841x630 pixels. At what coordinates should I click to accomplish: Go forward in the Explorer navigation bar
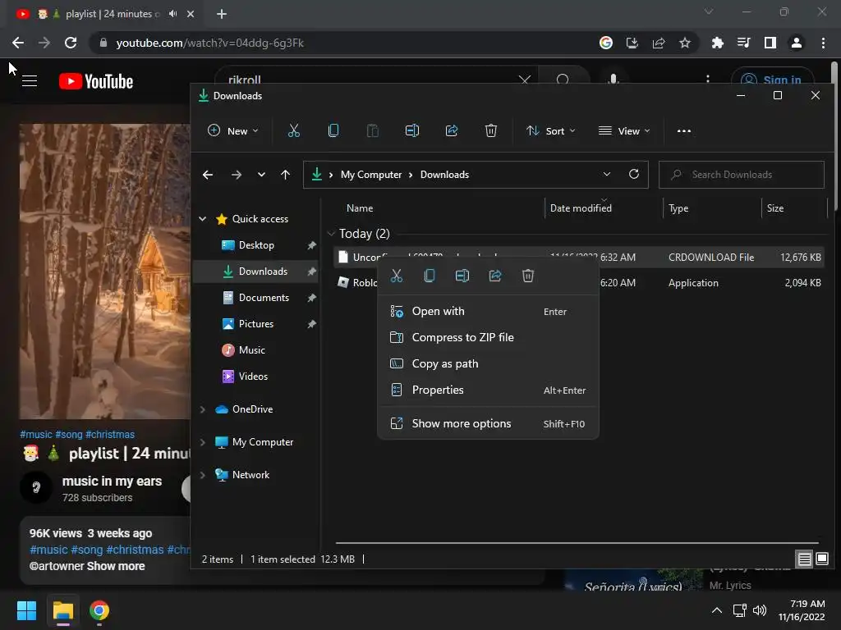(x=236, y=175)
